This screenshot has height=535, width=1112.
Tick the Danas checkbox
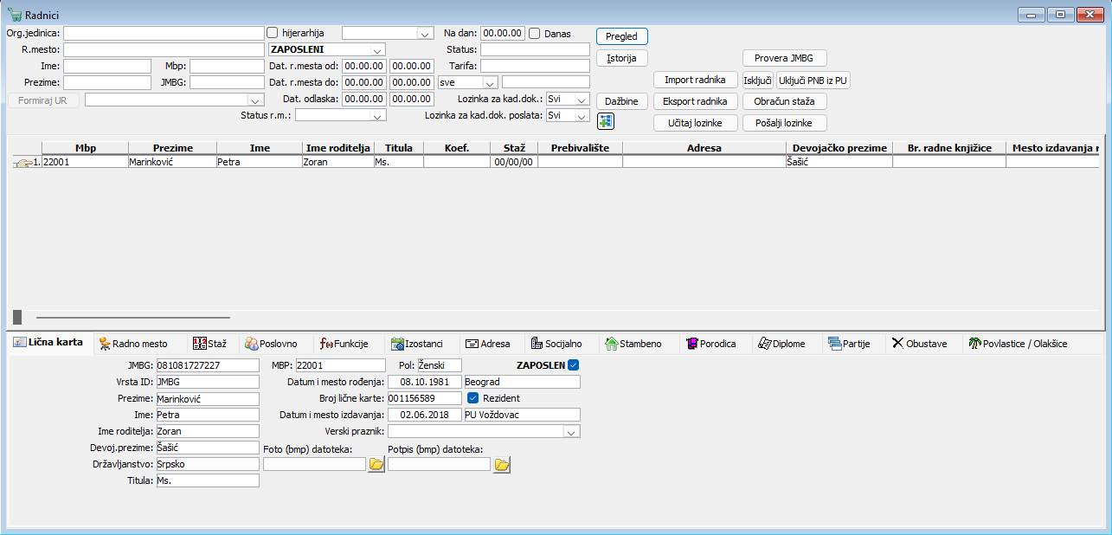point(535,33)
